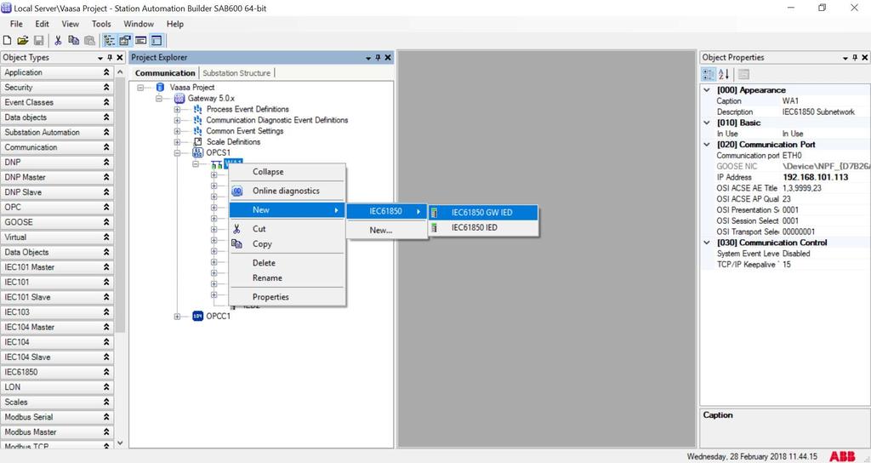Click Properties in the context menu

(287, 297)
